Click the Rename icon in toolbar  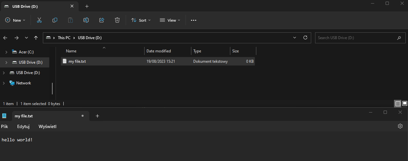click(86, 20)
